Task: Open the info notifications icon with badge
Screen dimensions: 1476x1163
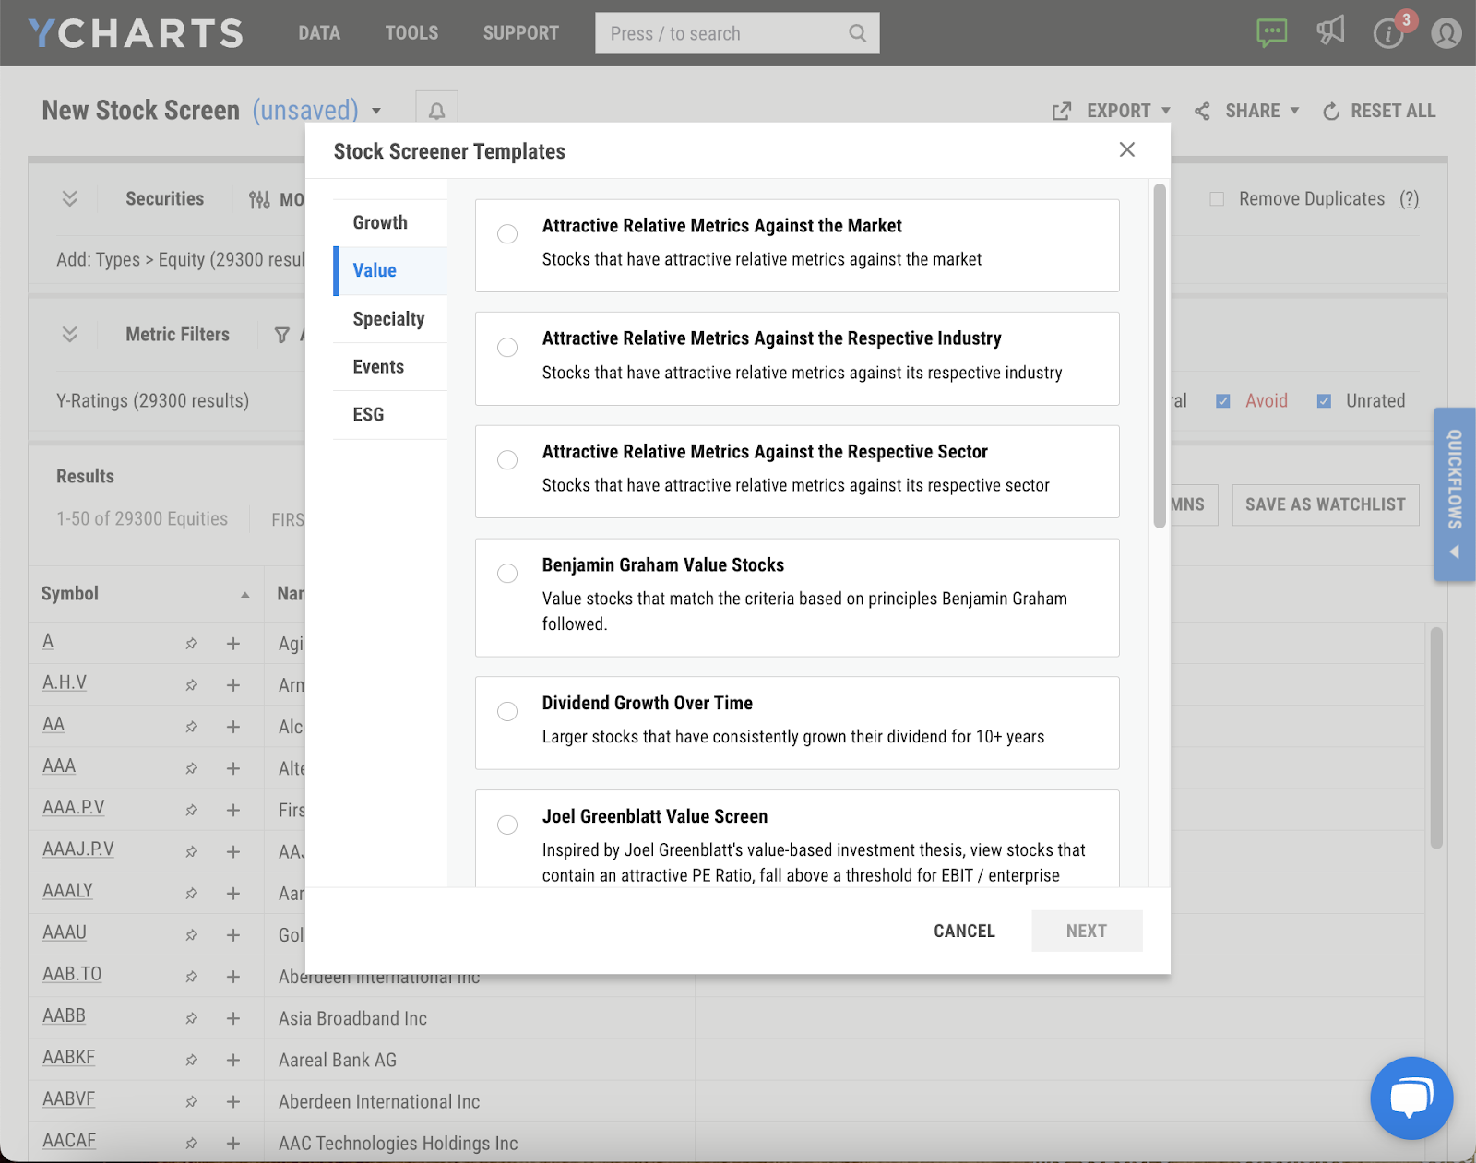Action: tap(1387, 34)
